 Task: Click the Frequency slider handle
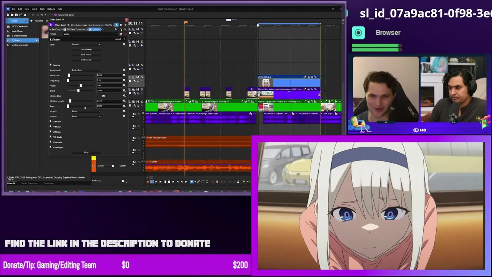68,80
